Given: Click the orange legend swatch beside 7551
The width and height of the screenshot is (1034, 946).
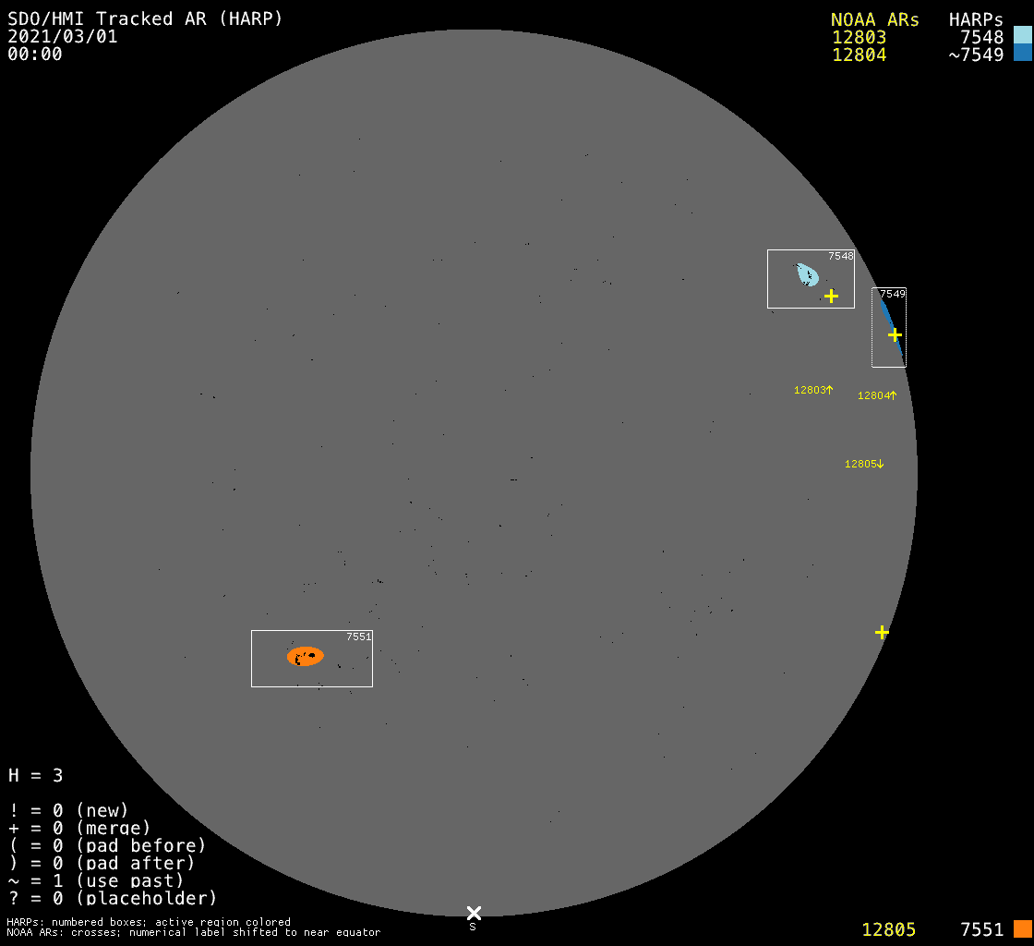Looking at the screenshot, I should (x=1022, y=928).
